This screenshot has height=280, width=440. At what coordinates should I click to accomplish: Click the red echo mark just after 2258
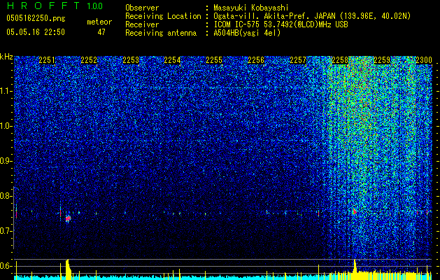(x=355, y=211)
